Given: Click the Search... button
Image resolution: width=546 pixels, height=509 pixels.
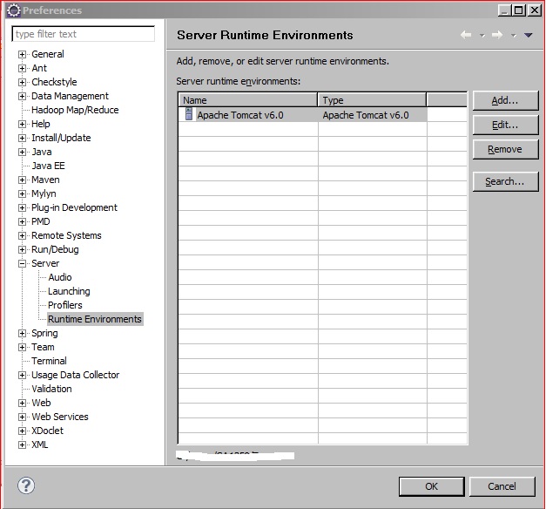Looking at the screenshot, I should coord(505,181).
